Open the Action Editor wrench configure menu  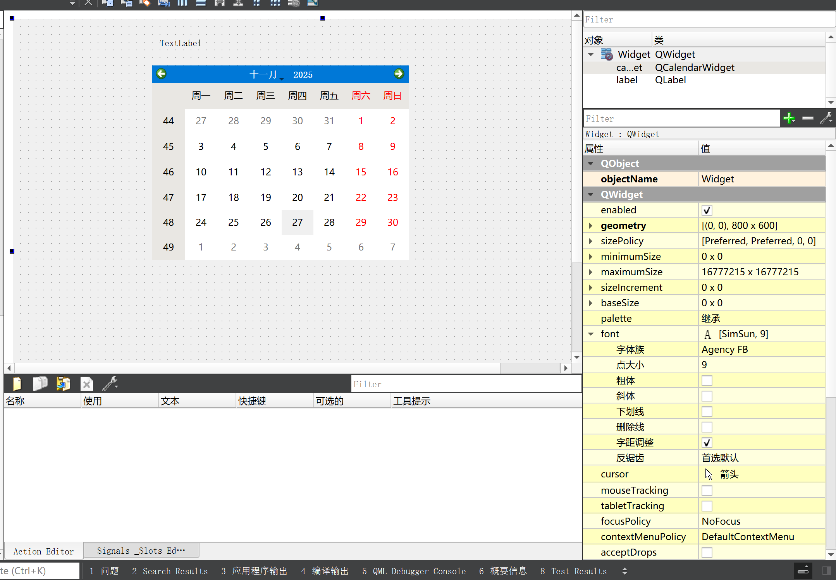[110, 384]
